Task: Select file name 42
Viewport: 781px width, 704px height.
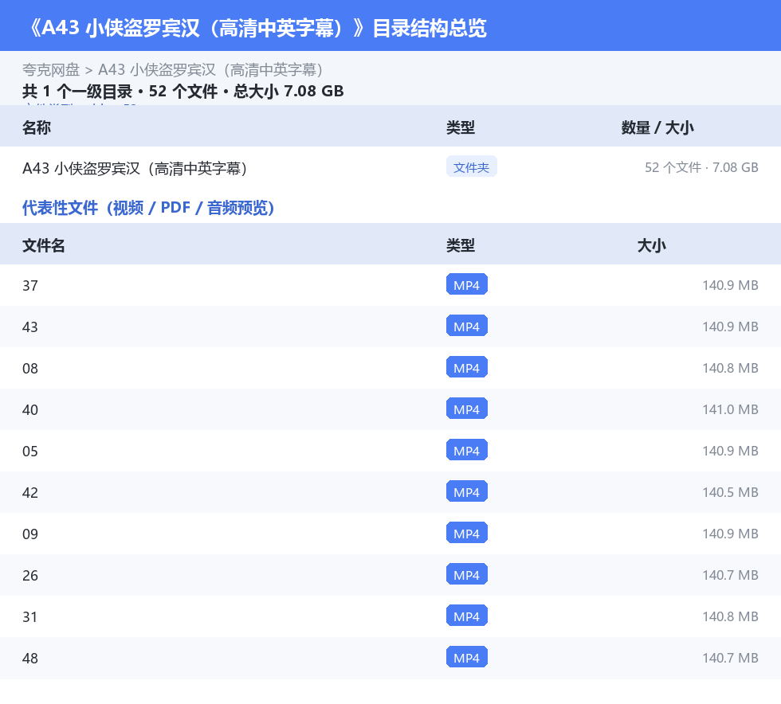Action: tap(30, 492)
